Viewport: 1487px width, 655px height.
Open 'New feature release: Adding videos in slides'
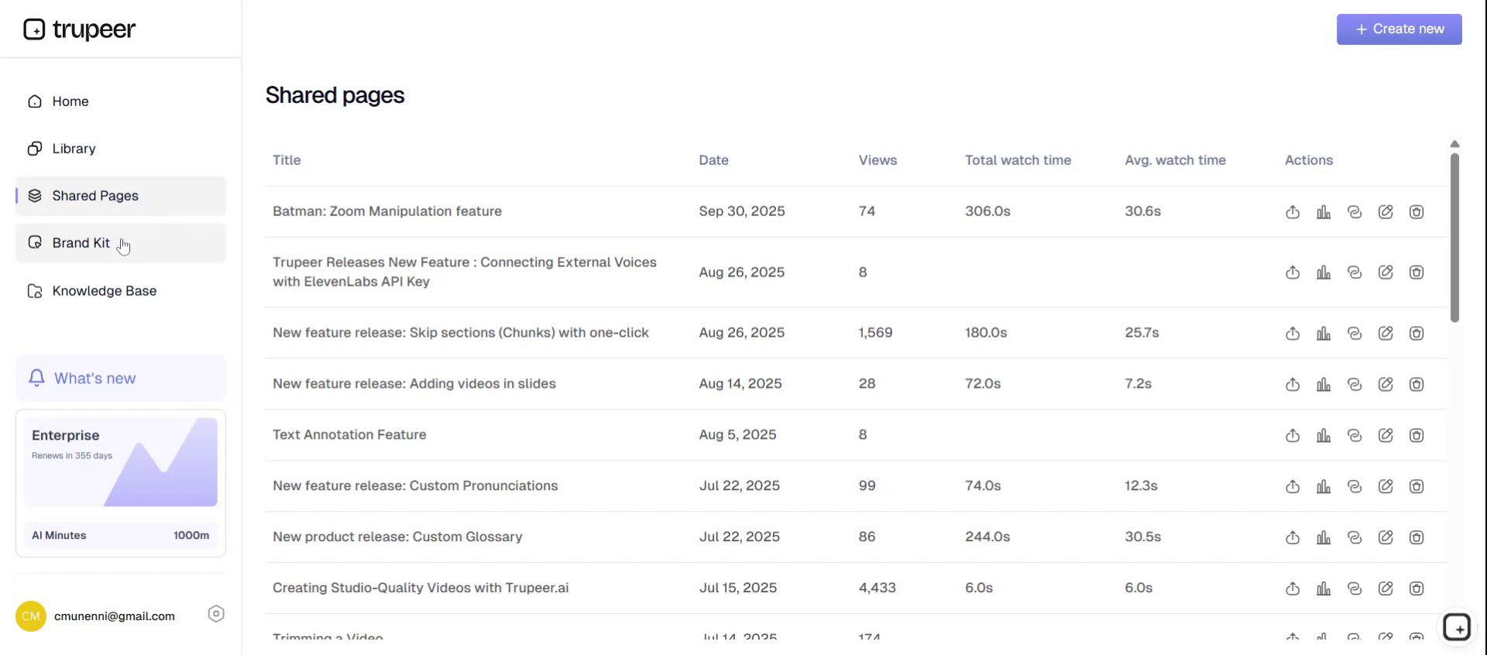pos(414,384)
